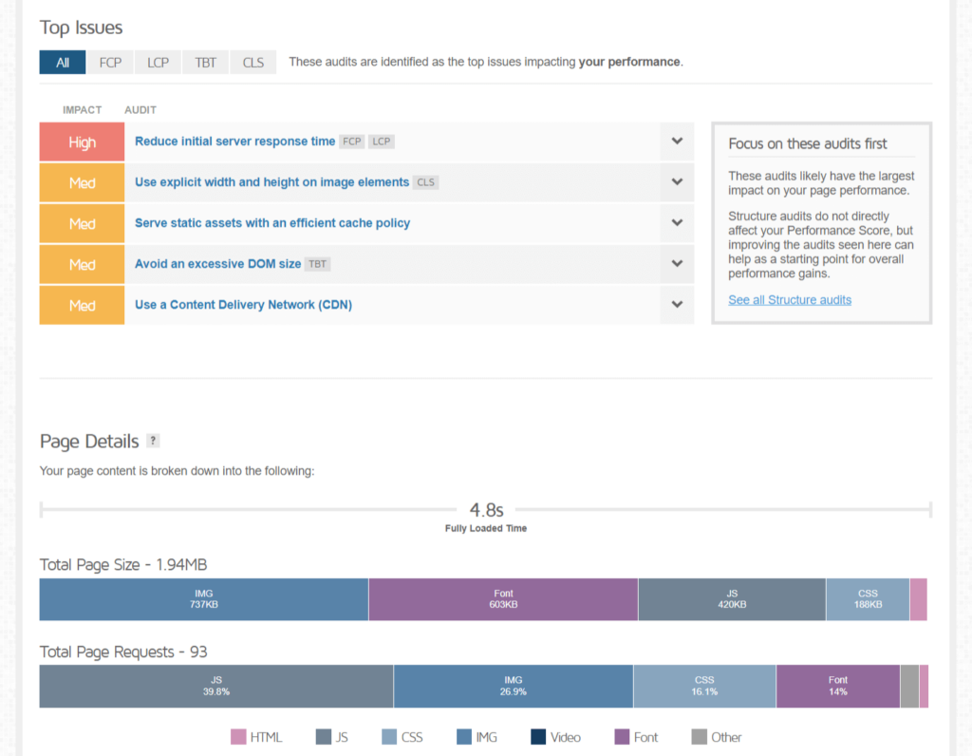This screenshot has width=972, height=756.
Task: Filter top issues by FCP
Action: point(110,62)
